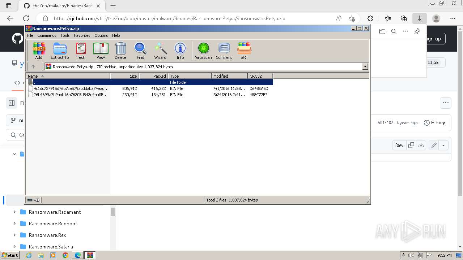The image size is (463, 260).
Task: Sort list by CRC32 column
Action: pyautogui.click(x=260, y=76)
